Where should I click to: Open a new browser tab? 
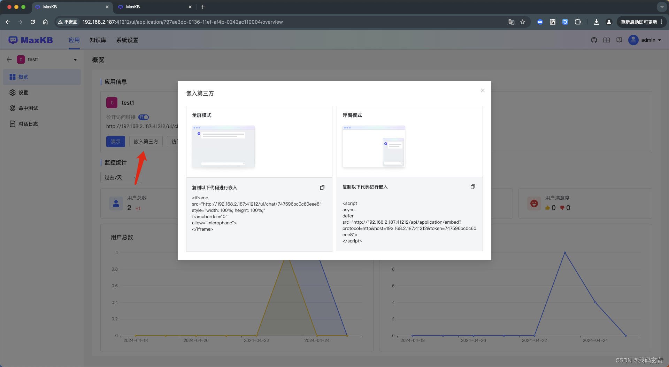pyautogui.click(x=203, y=7)
